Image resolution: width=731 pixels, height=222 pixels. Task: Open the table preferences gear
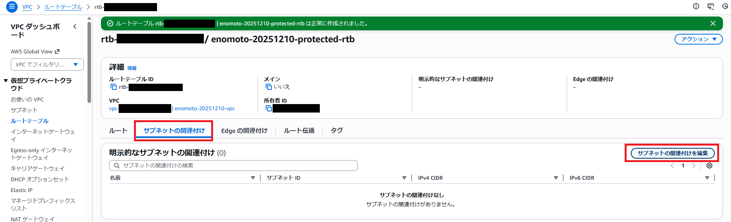click(x=709, y=166)
